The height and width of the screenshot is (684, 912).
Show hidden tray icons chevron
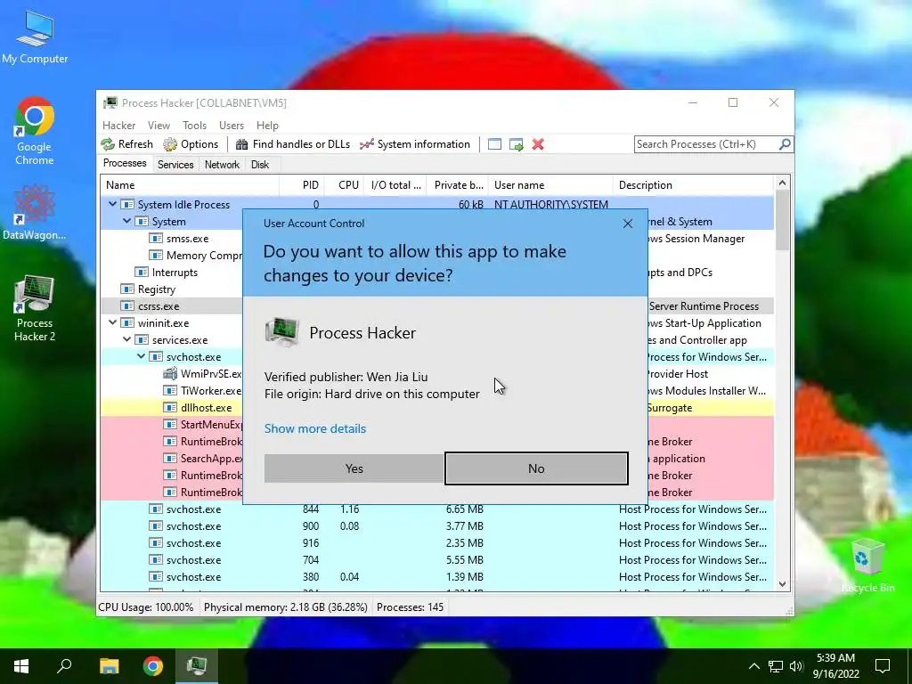click(753, 666)
